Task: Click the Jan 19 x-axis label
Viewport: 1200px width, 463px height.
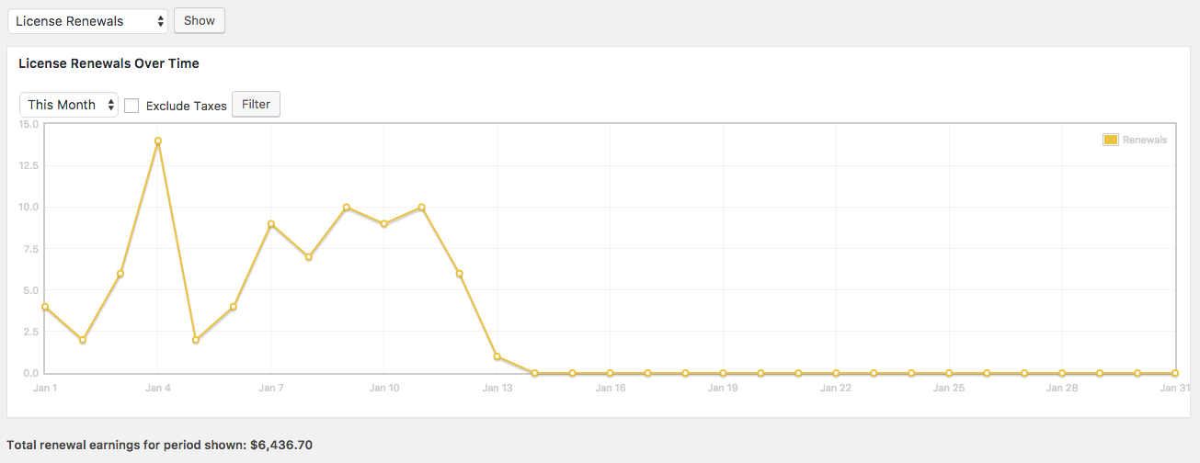Action: coord(723,389)
